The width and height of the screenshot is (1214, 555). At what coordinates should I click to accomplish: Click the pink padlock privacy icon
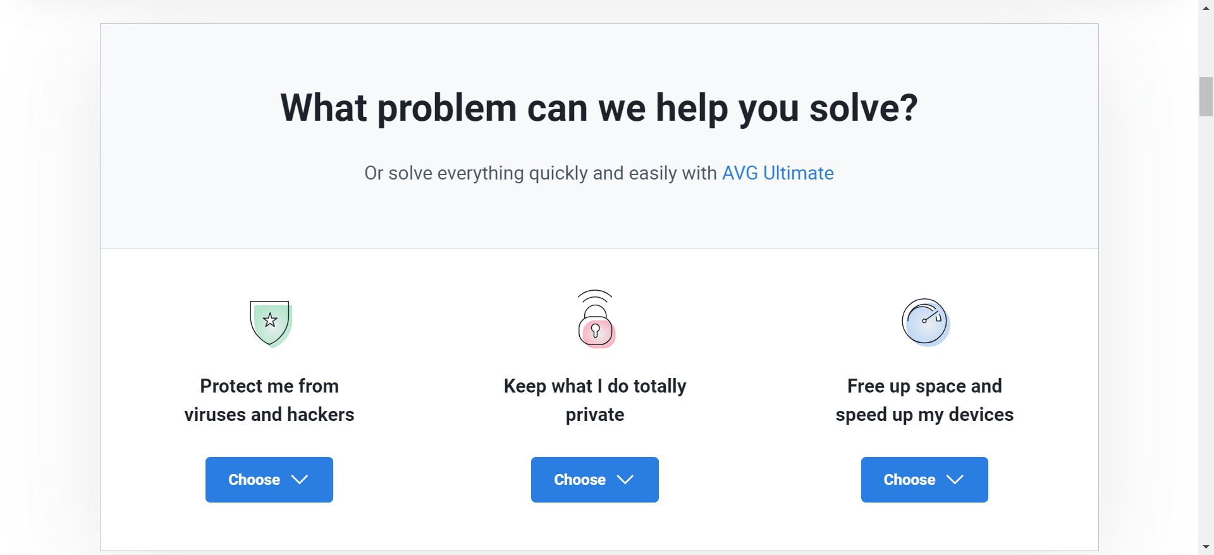[596, 320]
